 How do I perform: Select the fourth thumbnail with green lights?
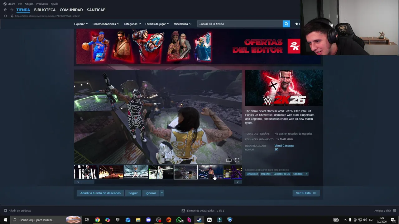(161, 172)
